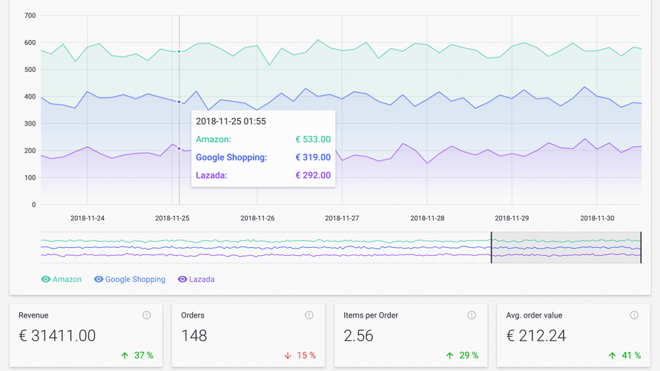660x371 pixels.
Task: Click the up arrow in Items per Order card
Action: 449,355
